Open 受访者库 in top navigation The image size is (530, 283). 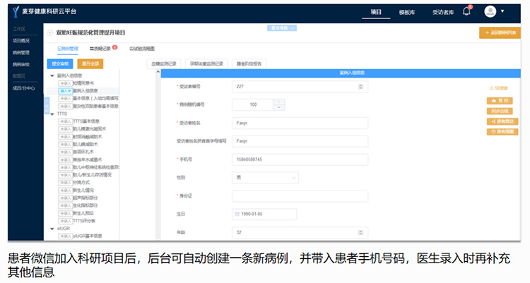click(x=443, y=13)
